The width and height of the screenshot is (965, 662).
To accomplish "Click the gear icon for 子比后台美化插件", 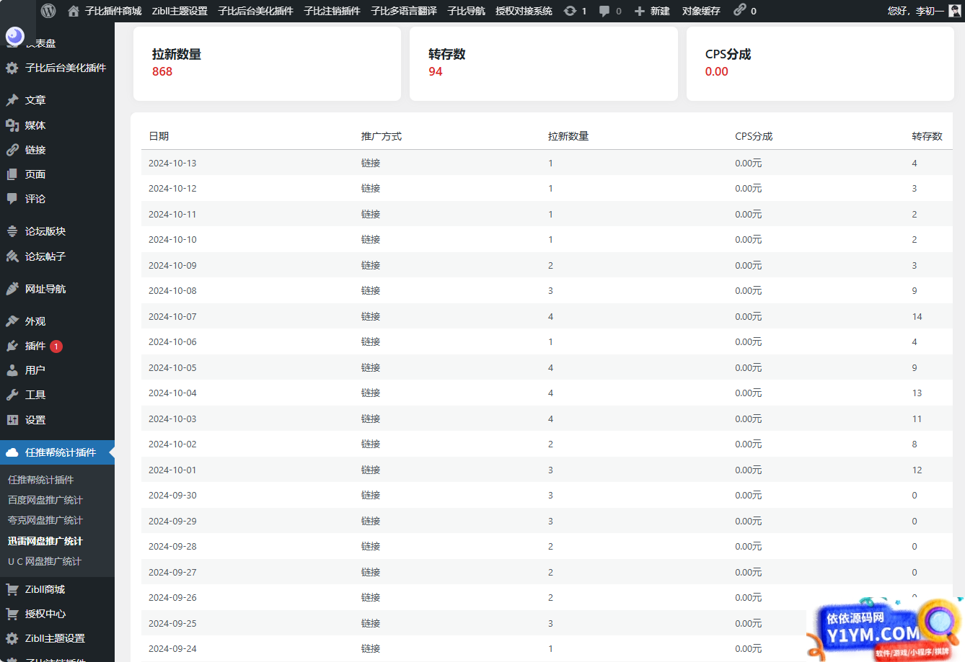I will point(12,68).
